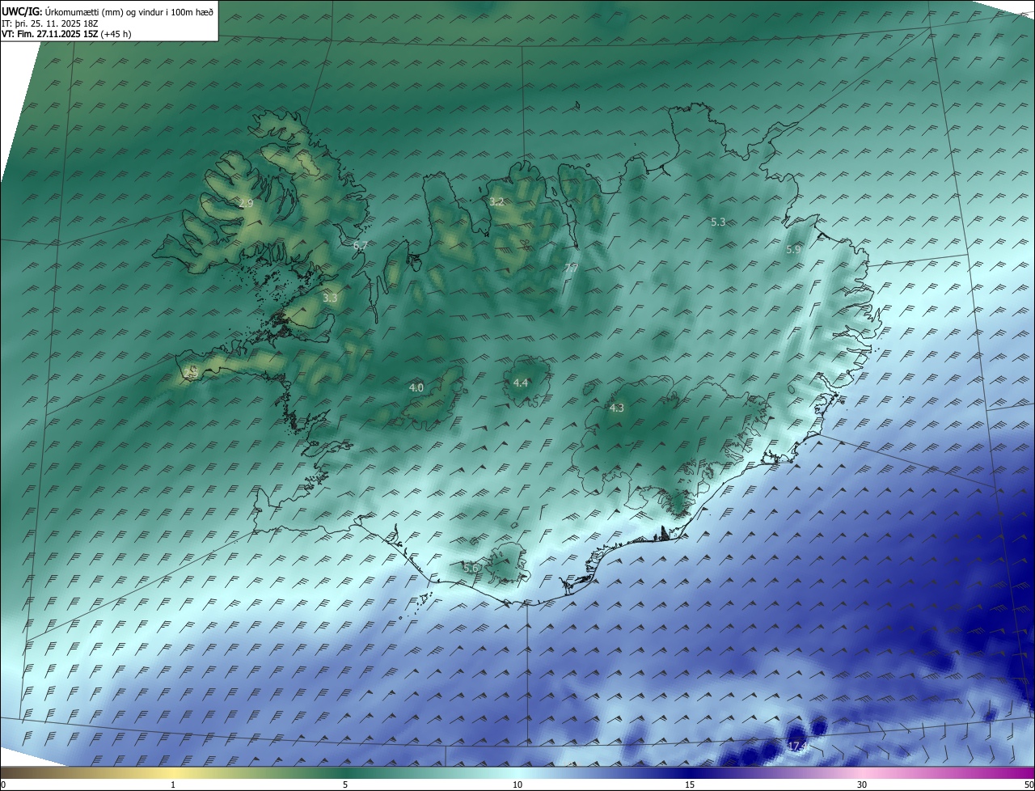
Task: Click the 5.6 value on the map
Action: 471,569
